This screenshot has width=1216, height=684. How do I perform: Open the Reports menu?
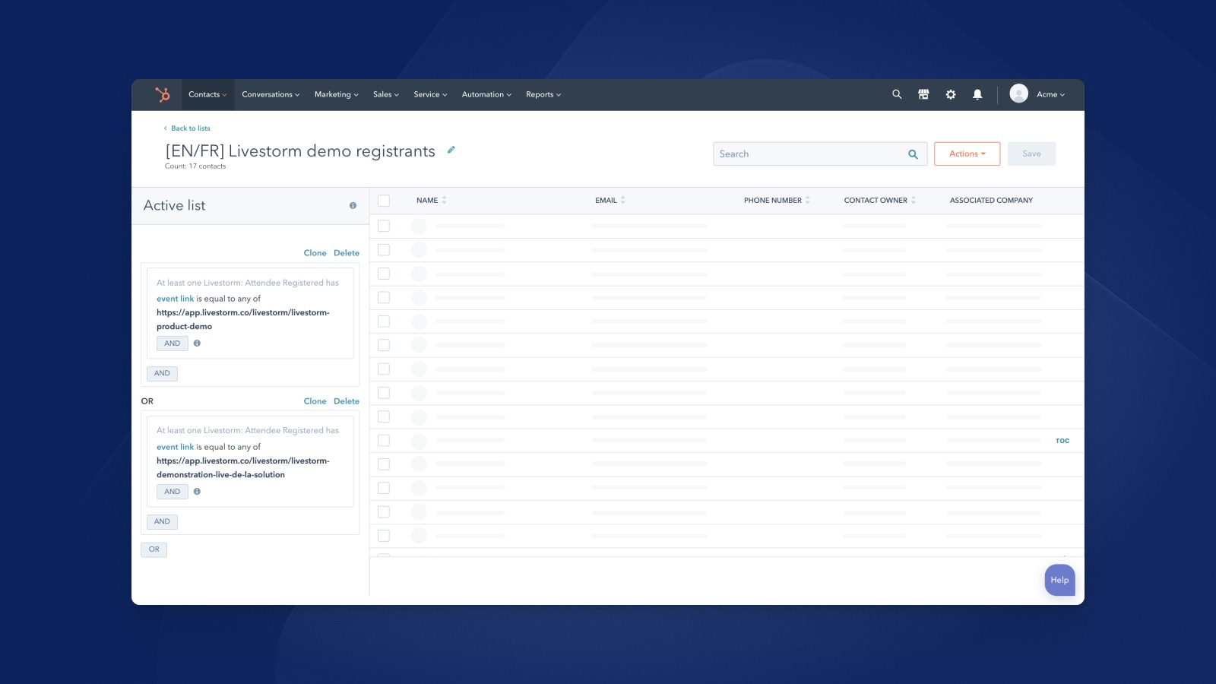[543, 94]
